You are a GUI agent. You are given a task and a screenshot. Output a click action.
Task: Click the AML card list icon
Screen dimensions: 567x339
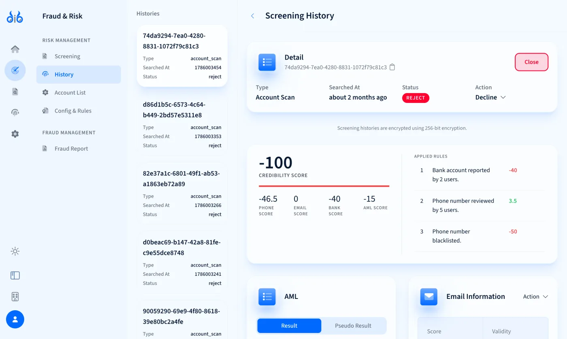coord(267,297)
